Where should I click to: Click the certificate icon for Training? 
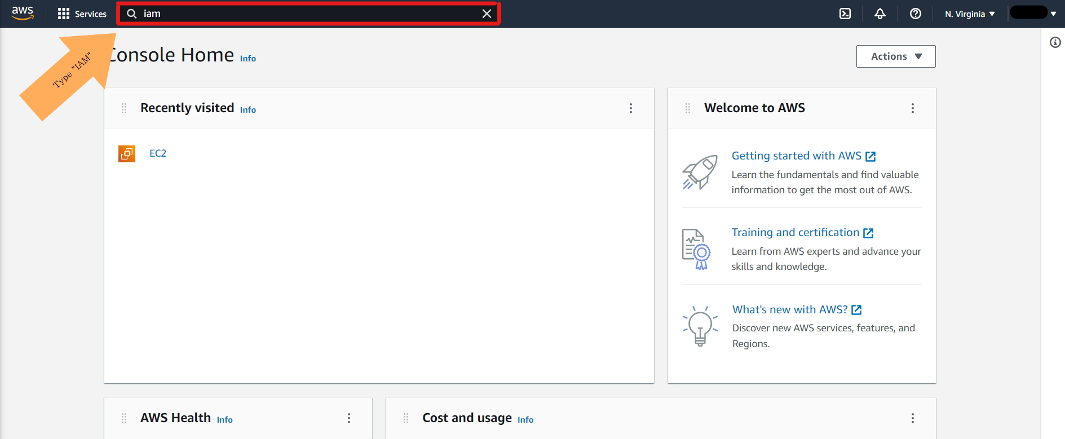click(697, 249)
